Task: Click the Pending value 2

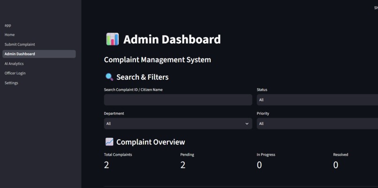Action: [183, 165]
